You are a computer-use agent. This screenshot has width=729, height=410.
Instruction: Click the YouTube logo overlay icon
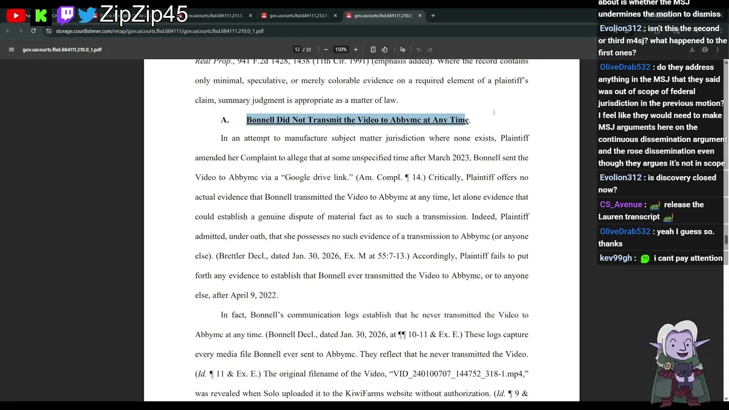(x=16, y=16)
